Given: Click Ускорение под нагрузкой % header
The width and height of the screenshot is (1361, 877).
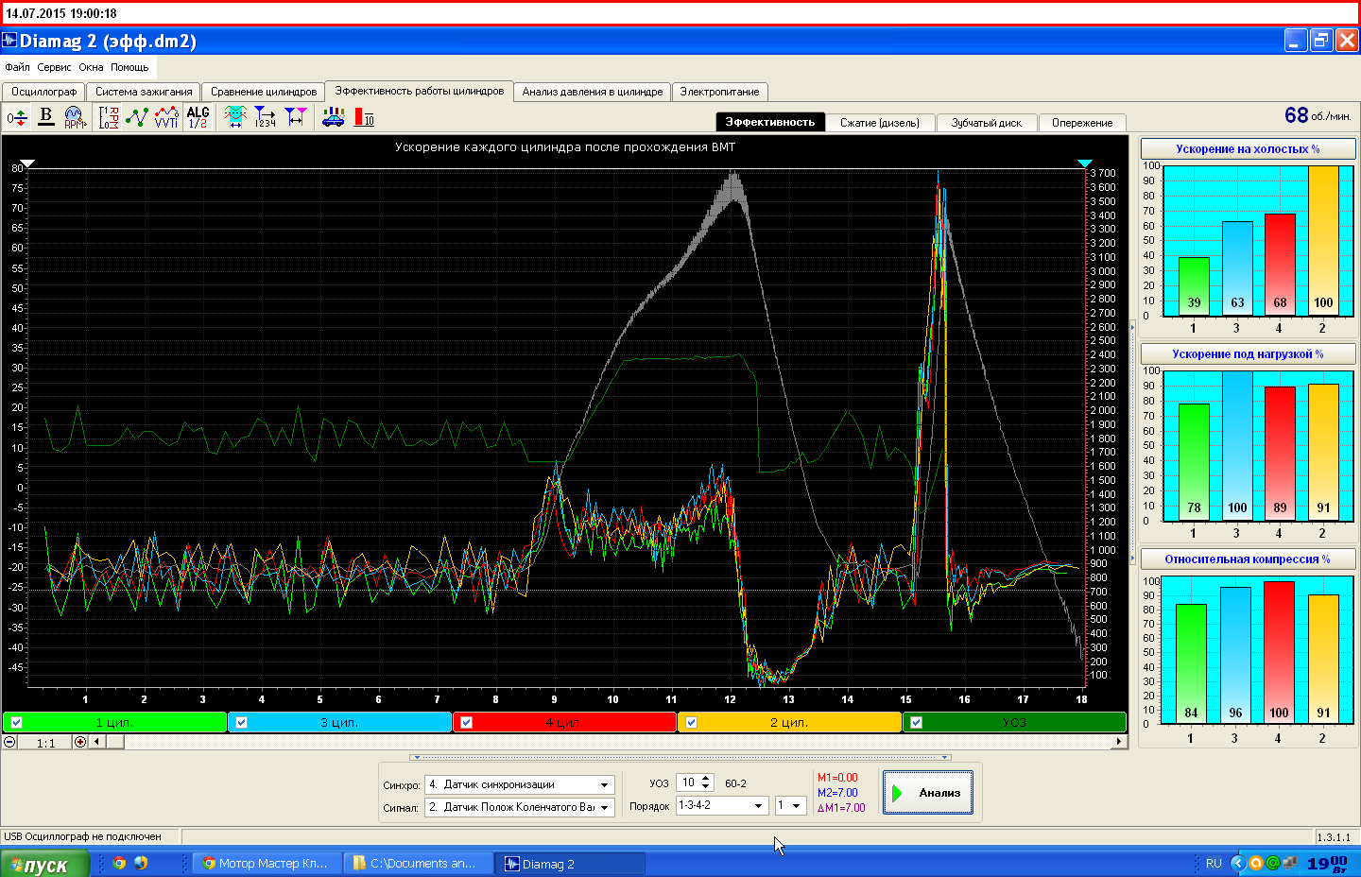Looking at the screenshot, I should (1248, 354).
